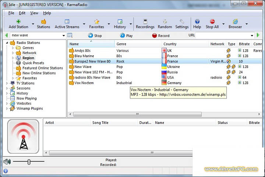Select radioio 80s New Wave station

pos(165,77)
